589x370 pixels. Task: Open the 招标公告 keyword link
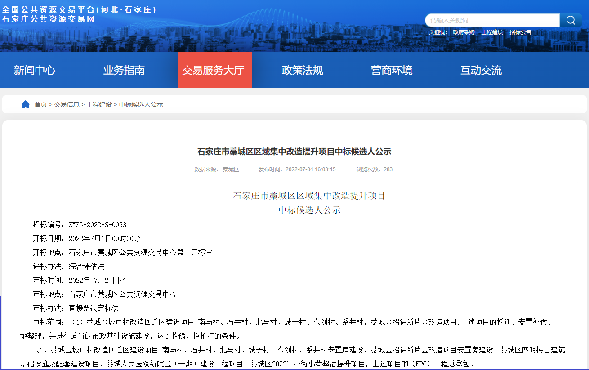pos(520,32)
